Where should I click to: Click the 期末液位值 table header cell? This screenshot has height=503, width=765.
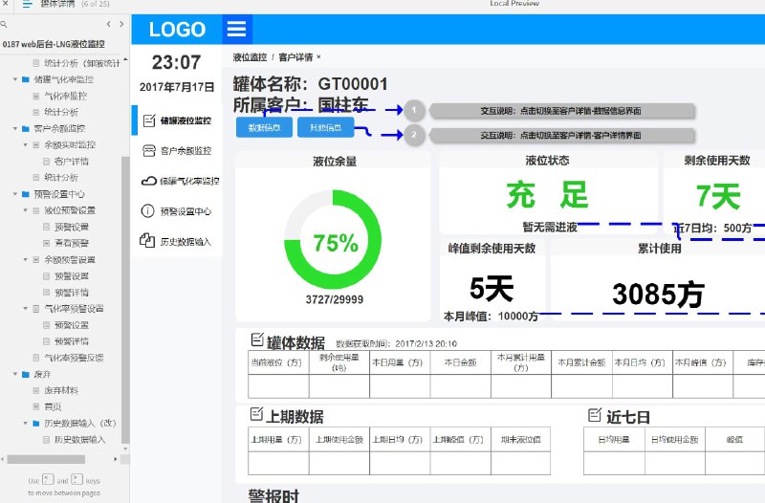tap(520, 440)
